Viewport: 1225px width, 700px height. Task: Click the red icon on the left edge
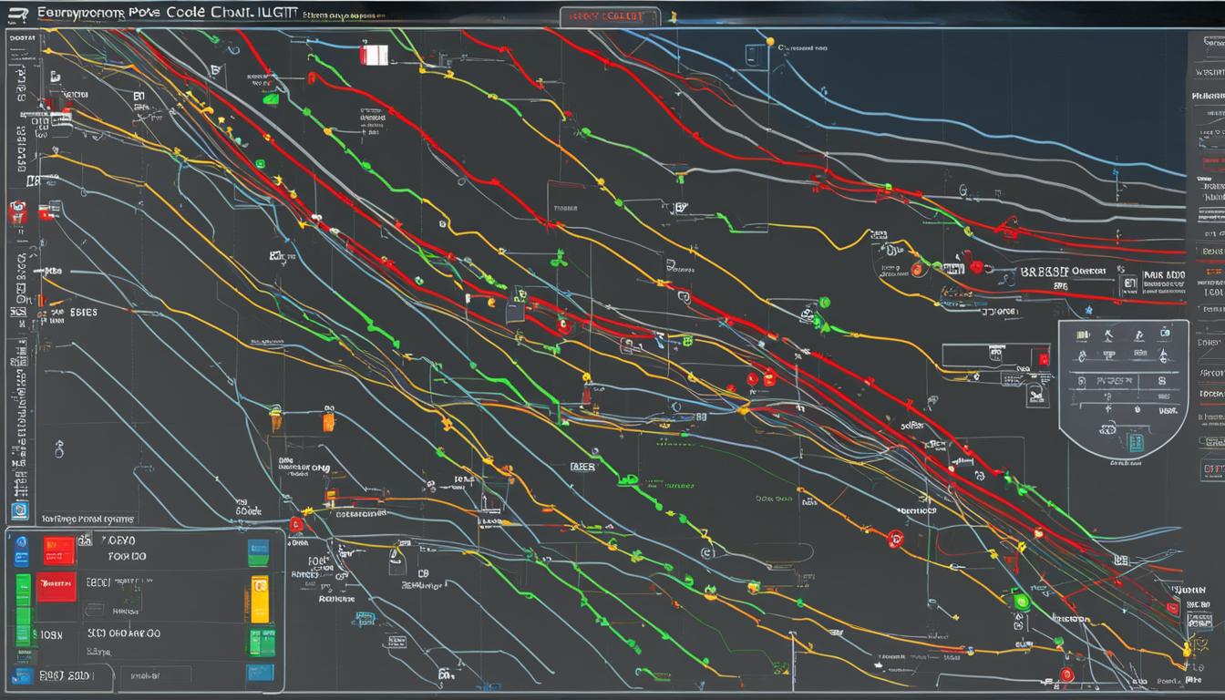pos(16,212)
